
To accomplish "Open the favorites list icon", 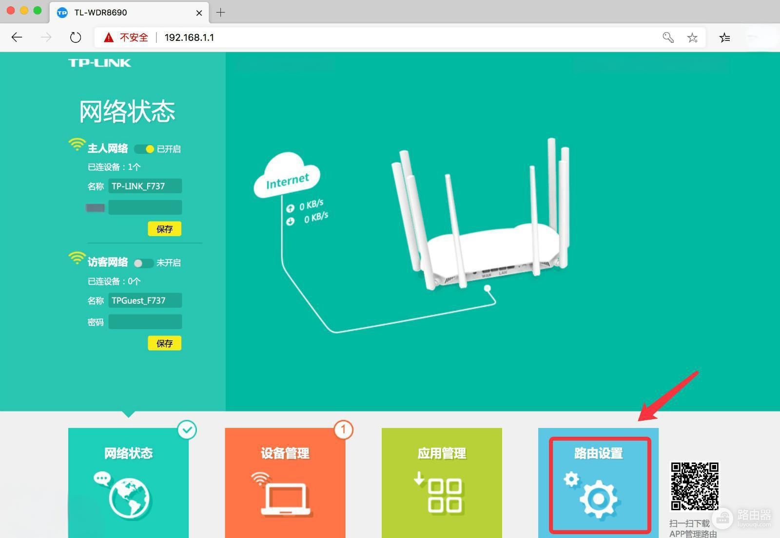I will [x=724, y=37].
